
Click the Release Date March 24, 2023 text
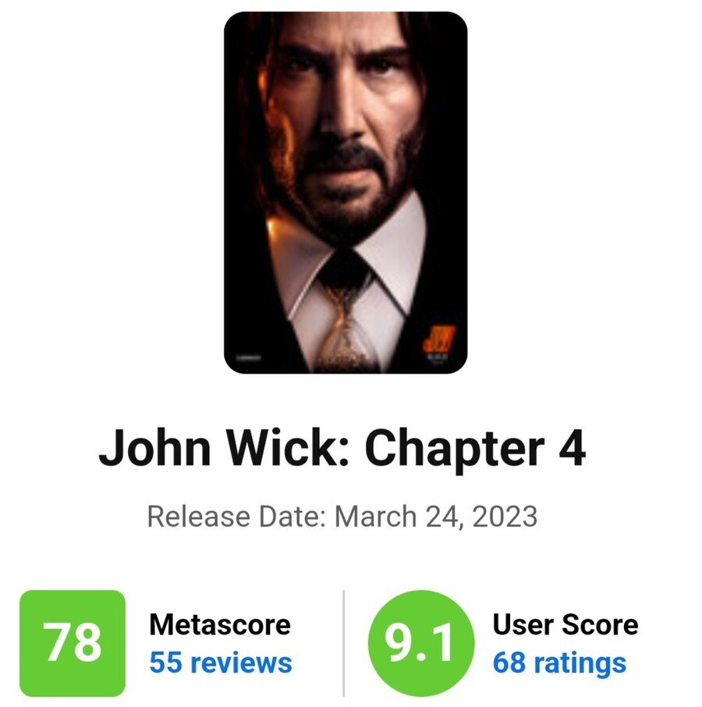[x=342, y=517]
